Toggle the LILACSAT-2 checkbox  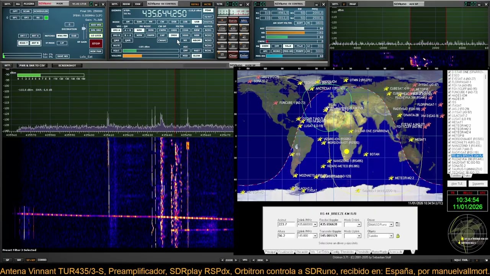click(x=450, y=116)
